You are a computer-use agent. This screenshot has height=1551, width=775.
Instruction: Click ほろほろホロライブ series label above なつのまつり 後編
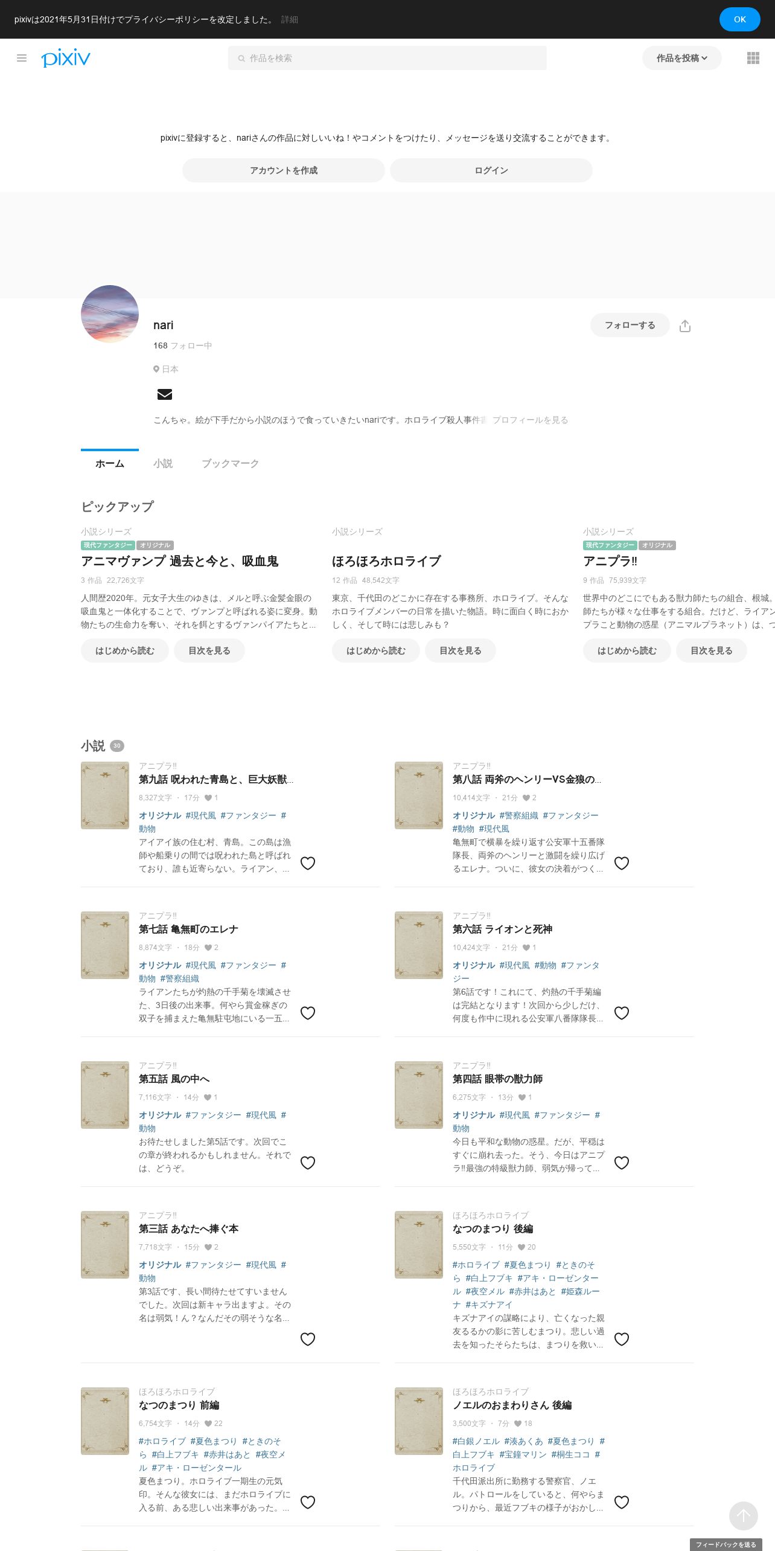coord(491,1215)
